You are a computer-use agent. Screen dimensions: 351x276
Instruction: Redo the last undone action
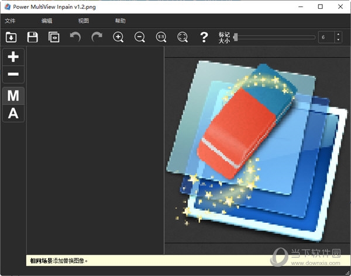(97, 37)
